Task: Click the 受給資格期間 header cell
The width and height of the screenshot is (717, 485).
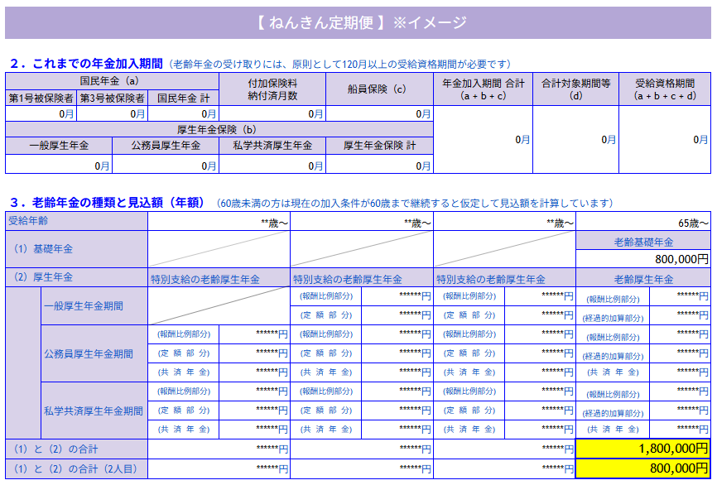Action: click(x=666, y=89)
